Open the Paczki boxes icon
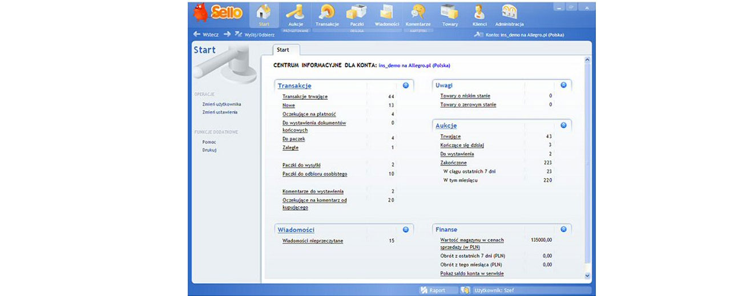742x296 pixels. tap(357, 15)
